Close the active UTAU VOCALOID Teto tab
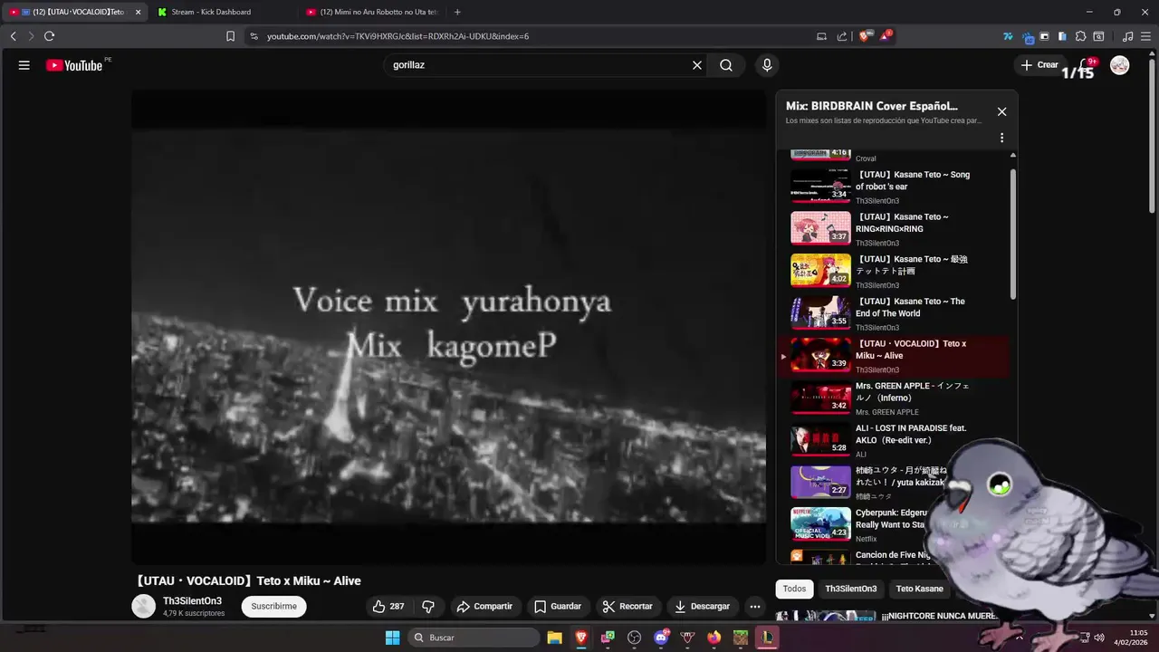This screenshot has height=652, width=1159. 138,12
